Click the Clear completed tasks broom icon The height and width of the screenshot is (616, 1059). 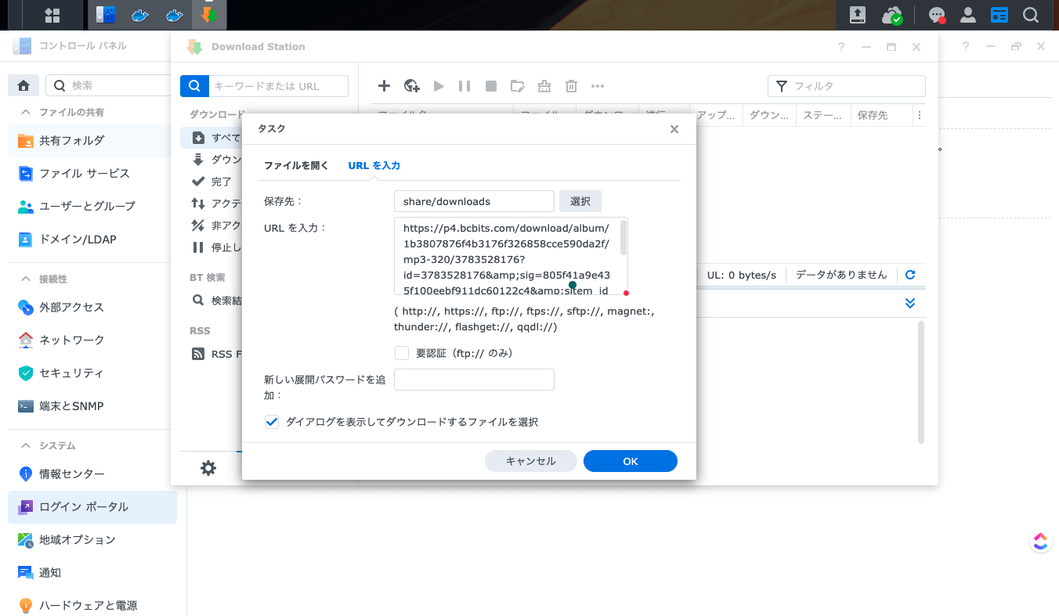pos(544,86)
